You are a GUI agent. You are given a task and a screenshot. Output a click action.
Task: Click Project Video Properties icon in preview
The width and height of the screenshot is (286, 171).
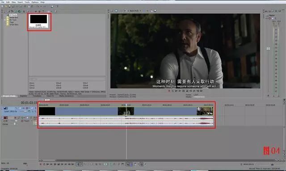112,11
